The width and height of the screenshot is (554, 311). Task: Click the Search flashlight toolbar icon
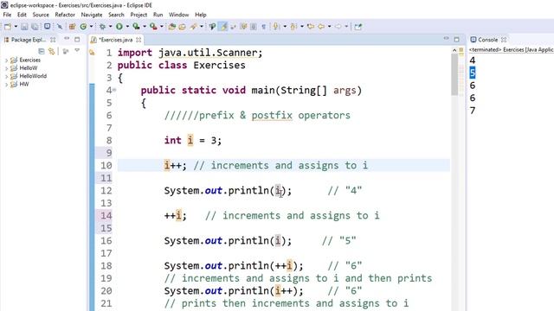[193, 27]
